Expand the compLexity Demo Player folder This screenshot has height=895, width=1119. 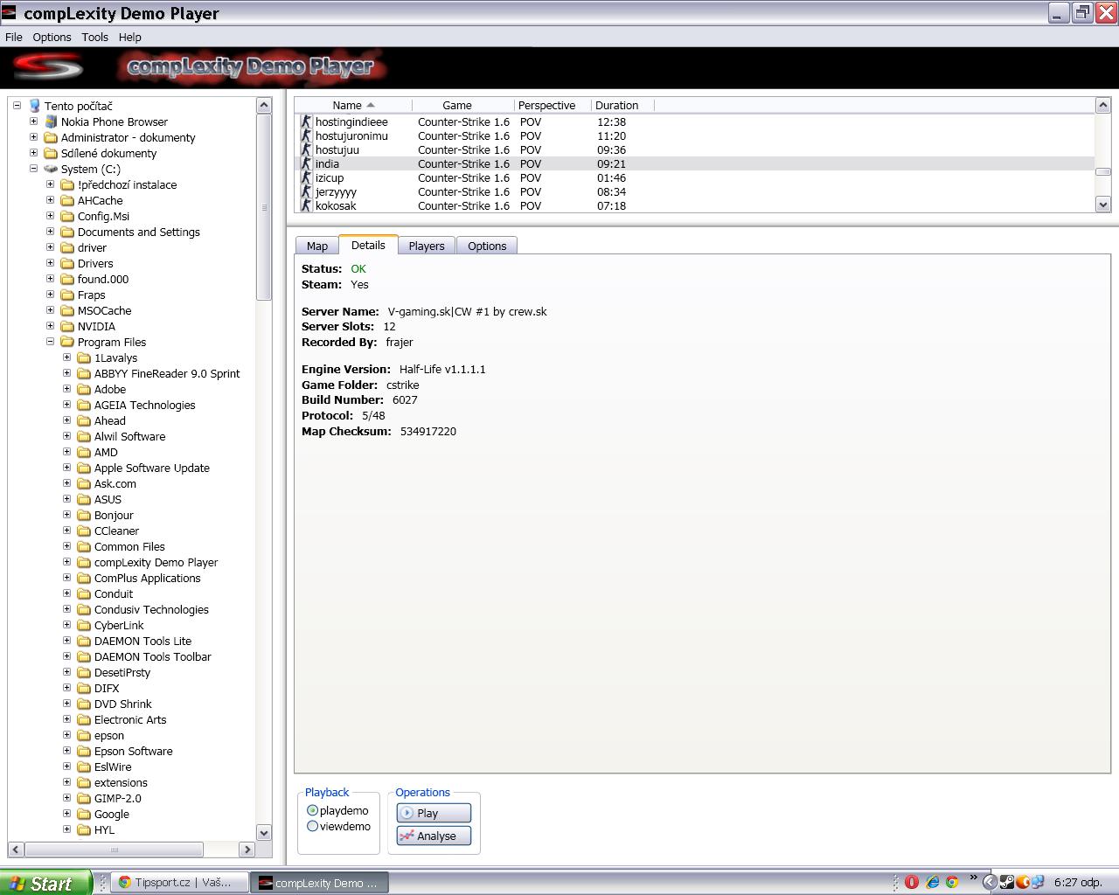point(66,562)
